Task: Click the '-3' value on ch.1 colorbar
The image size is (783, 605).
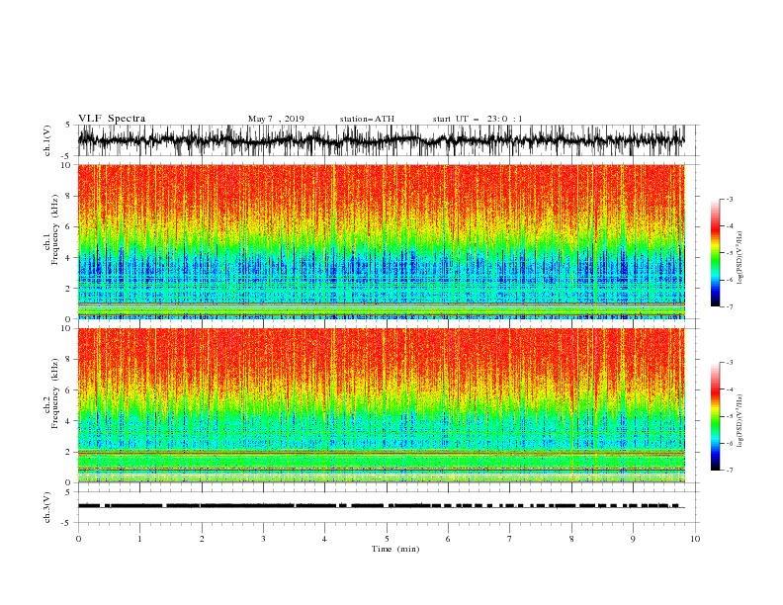Action: coord(730,199)
